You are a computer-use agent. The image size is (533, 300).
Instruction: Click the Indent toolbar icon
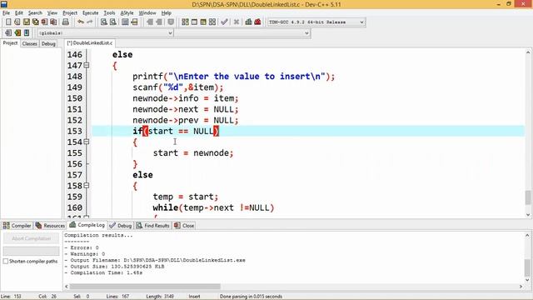click(x=150, y=22)
